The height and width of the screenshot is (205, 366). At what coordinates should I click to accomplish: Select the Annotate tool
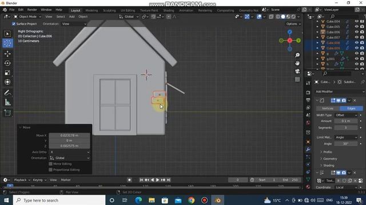tap(7, 93)
